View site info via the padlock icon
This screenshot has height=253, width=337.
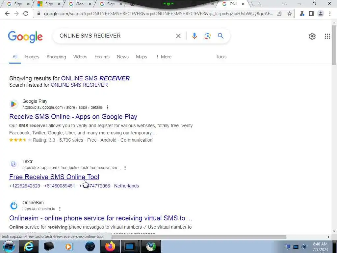pyautogui.click(x=39, y=14)
